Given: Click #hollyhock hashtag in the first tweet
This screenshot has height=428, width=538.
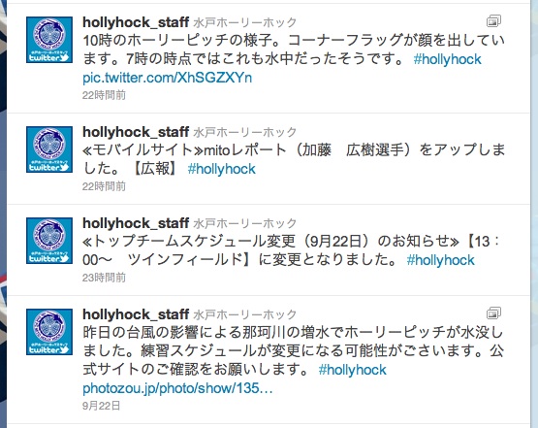Looking at the screenshot, I should point(448,59).
